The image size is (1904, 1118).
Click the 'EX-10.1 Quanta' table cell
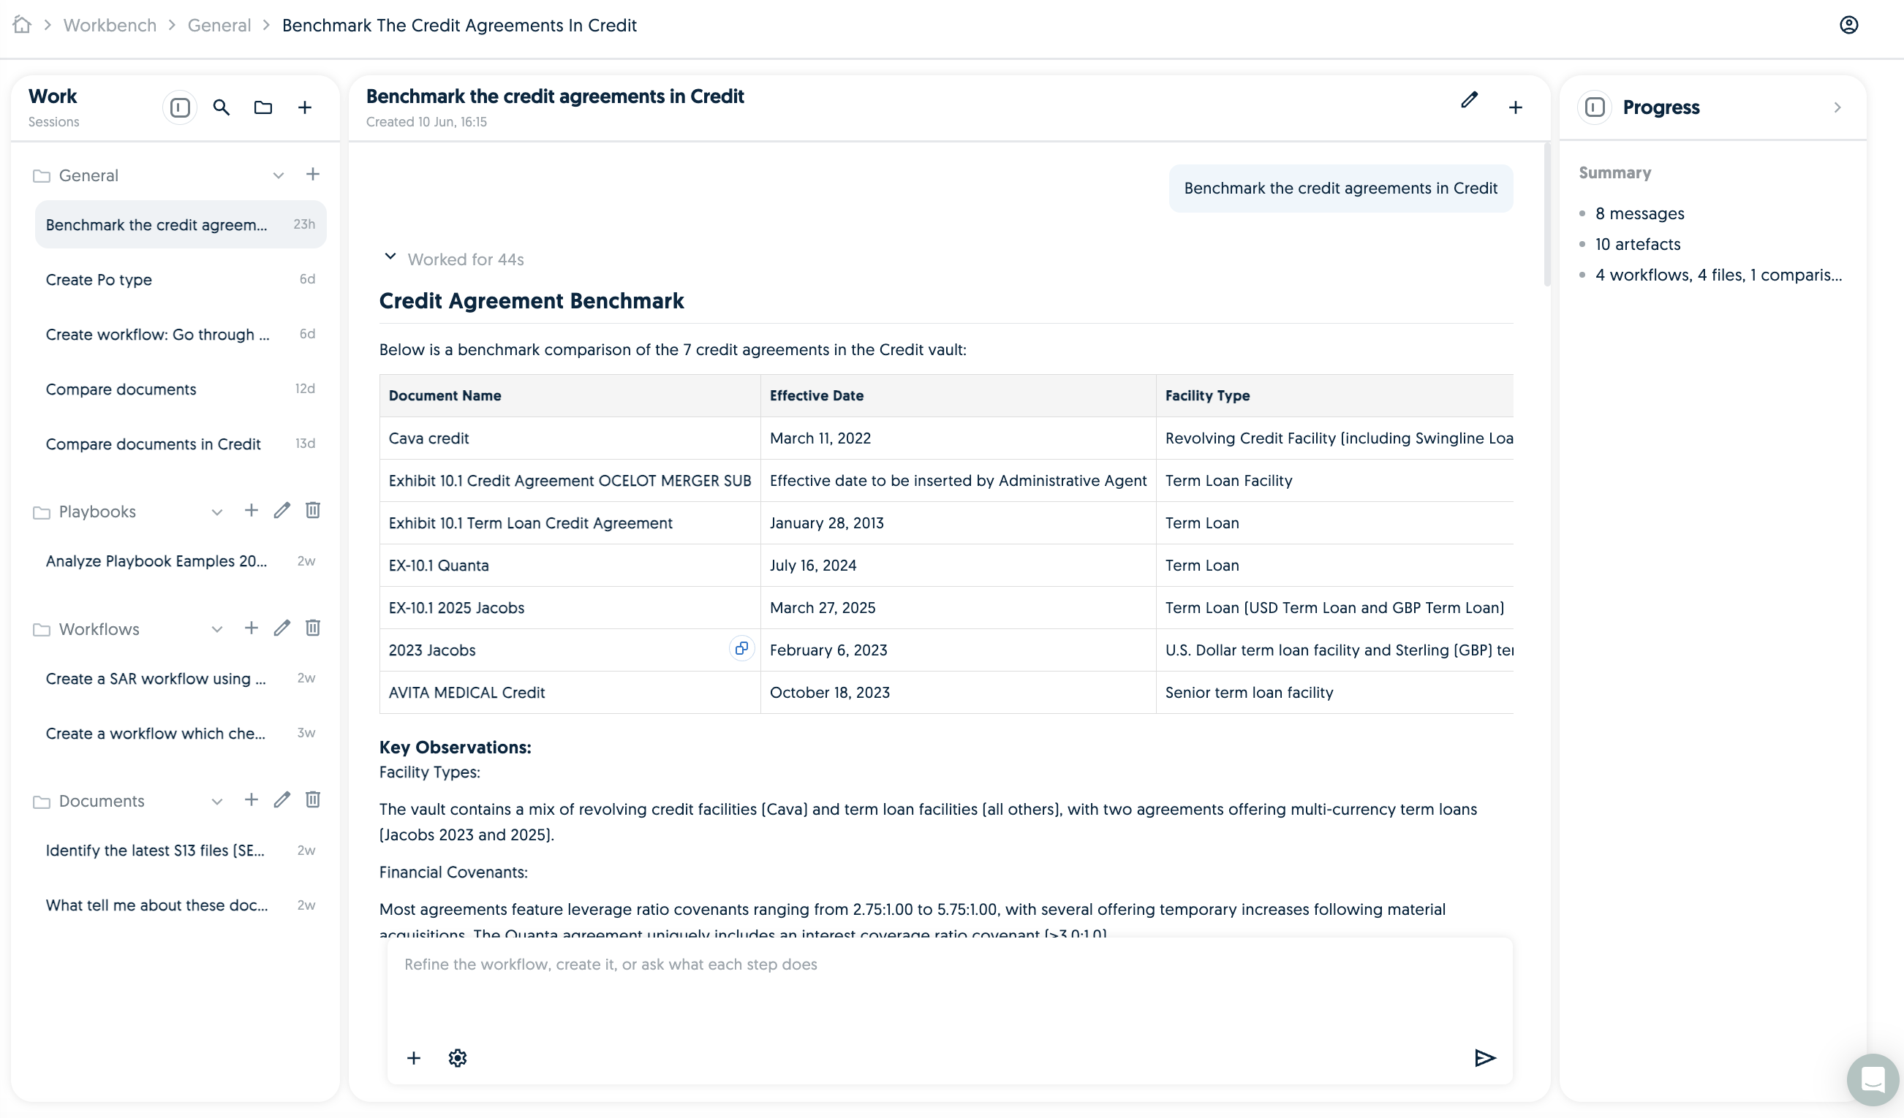[570, 566]
